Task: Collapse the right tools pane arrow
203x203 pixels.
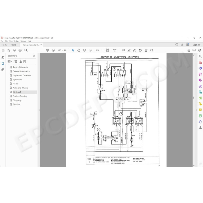Action: point(196,110)
